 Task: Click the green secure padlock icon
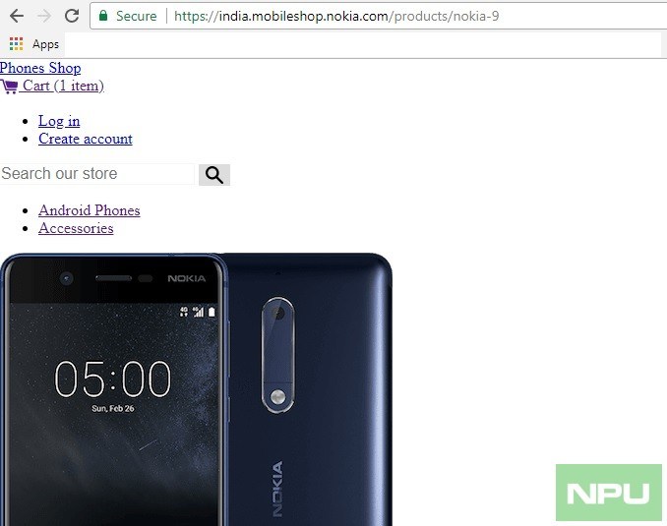[x=103, y=16]
